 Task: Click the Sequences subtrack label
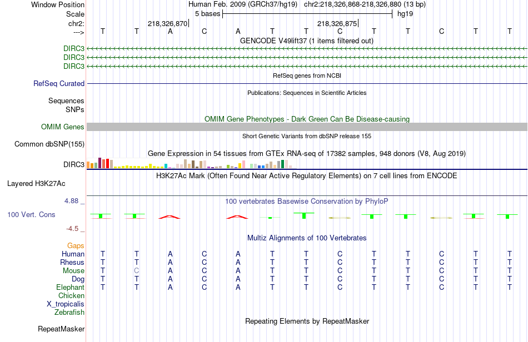(x=66, y=101)
